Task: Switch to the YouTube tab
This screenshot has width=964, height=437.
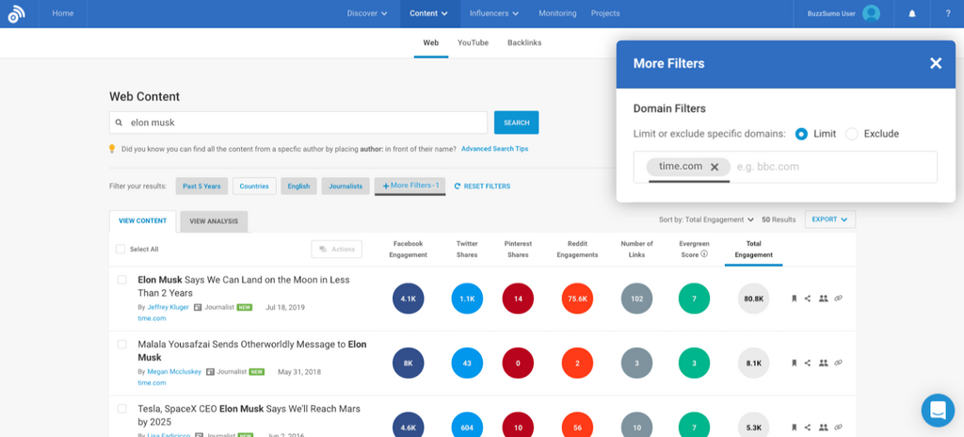Action: click(x=473, y=42)
